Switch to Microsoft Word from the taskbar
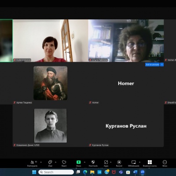 [135, 172]
